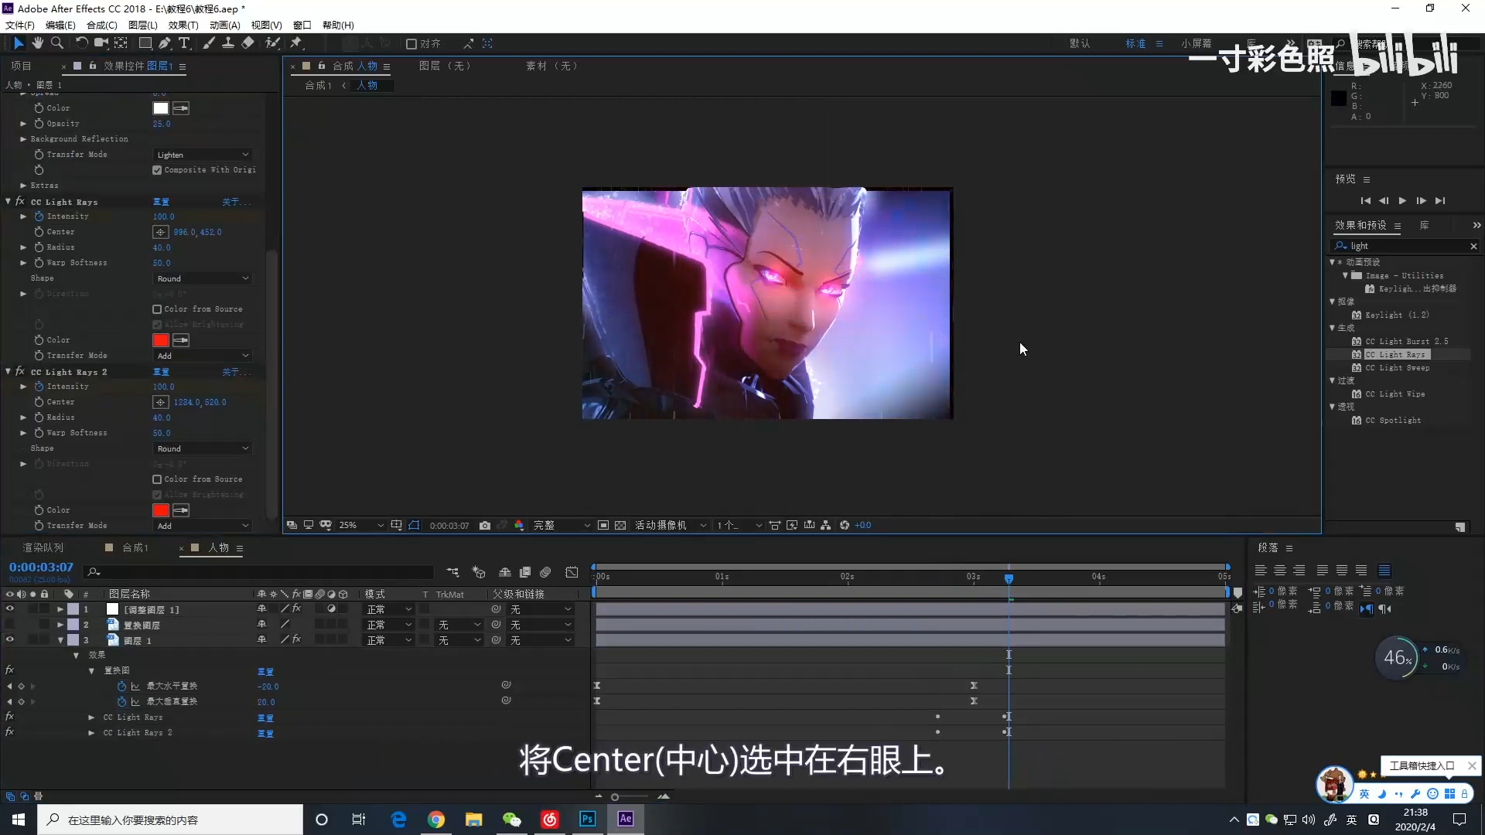Select the 小屏幕 workspace
This screenshot has height=835, width=1485.
(x=1196, y=44)
